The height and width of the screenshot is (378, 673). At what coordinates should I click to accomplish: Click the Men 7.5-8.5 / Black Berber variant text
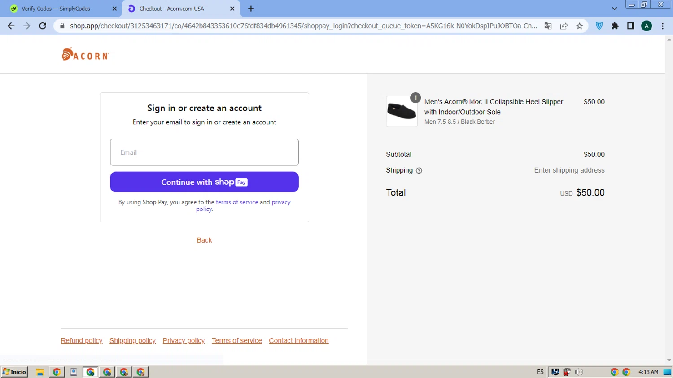[459, 122]
